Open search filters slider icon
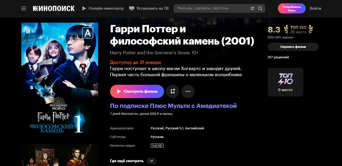Image resolution: width=342 pixels, height=166 pixels. point(252,8)
